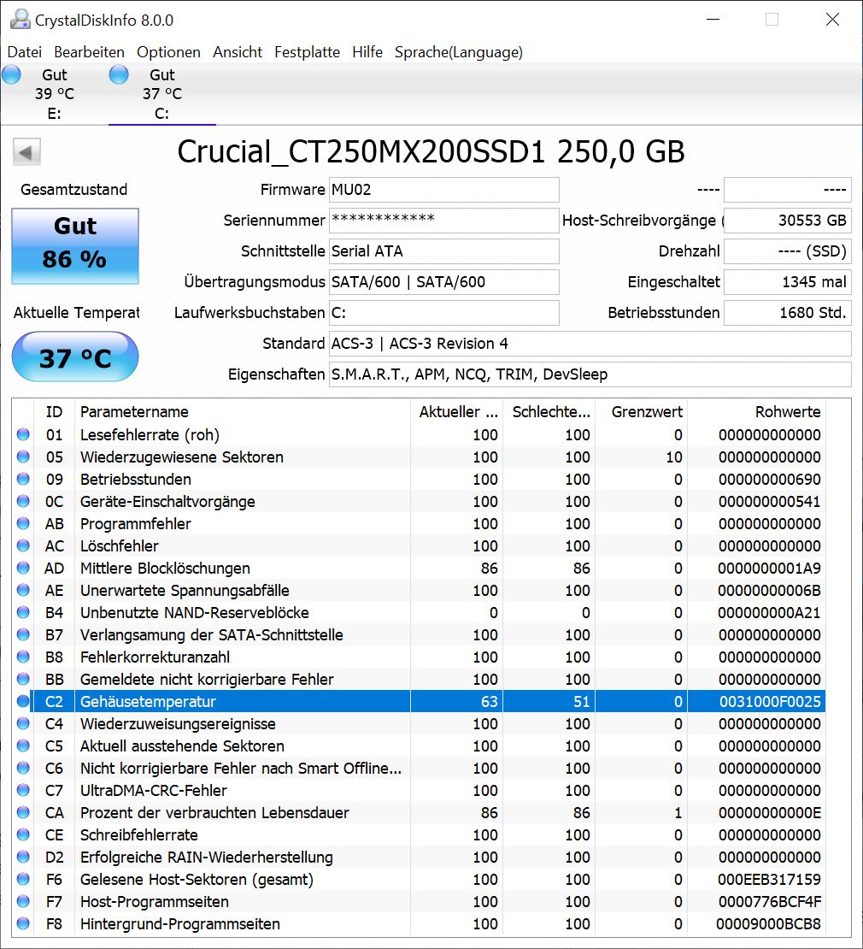
Task: Click the Firmware field showing MU02
Action: point(444,190)
